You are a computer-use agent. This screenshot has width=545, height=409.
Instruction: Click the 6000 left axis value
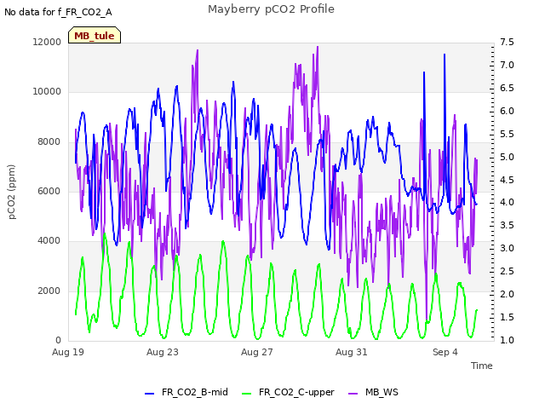coord(49,191)
